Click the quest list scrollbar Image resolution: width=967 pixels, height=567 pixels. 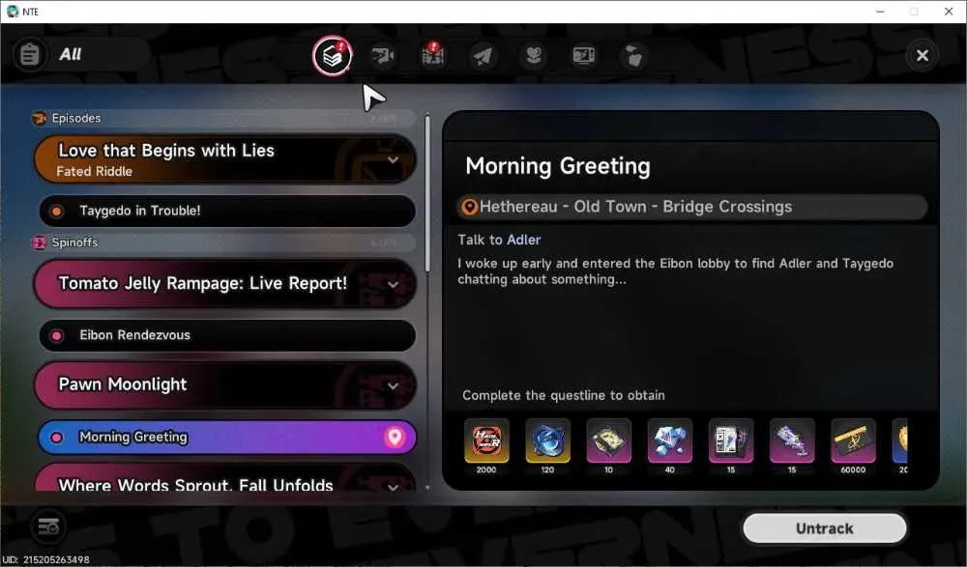[427, 193]
